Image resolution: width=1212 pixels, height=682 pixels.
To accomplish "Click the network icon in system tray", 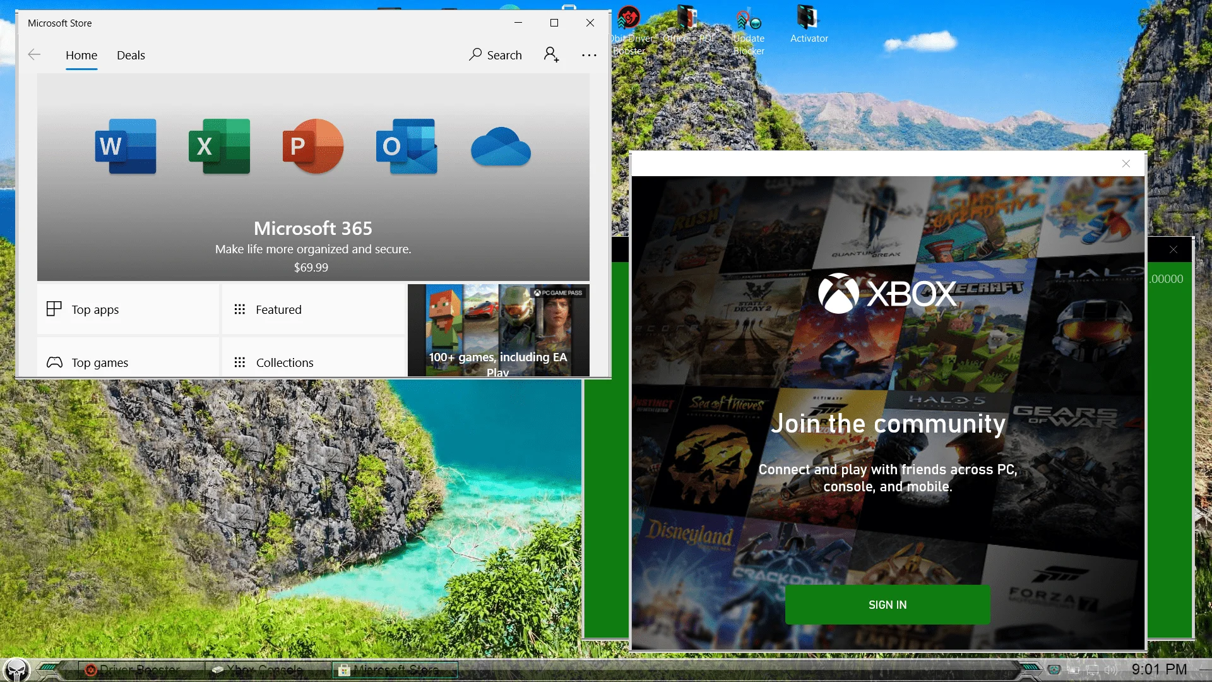I will pyautogui.click(x=1092, y=669).
